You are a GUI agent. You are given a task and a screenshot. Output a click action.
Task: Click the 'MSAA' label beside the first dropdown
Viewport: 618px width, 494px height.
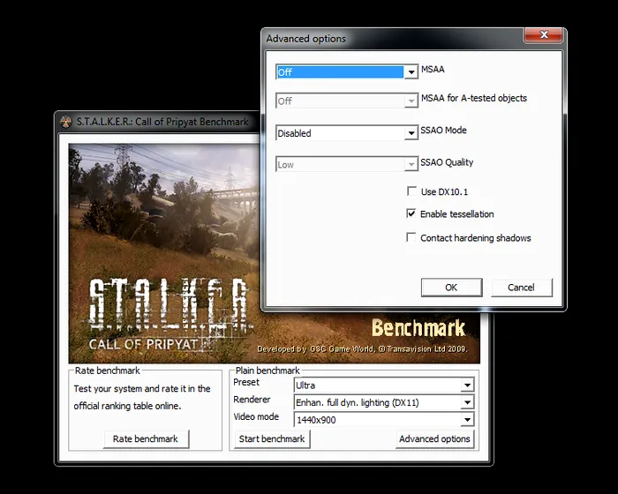pos(433,70)
